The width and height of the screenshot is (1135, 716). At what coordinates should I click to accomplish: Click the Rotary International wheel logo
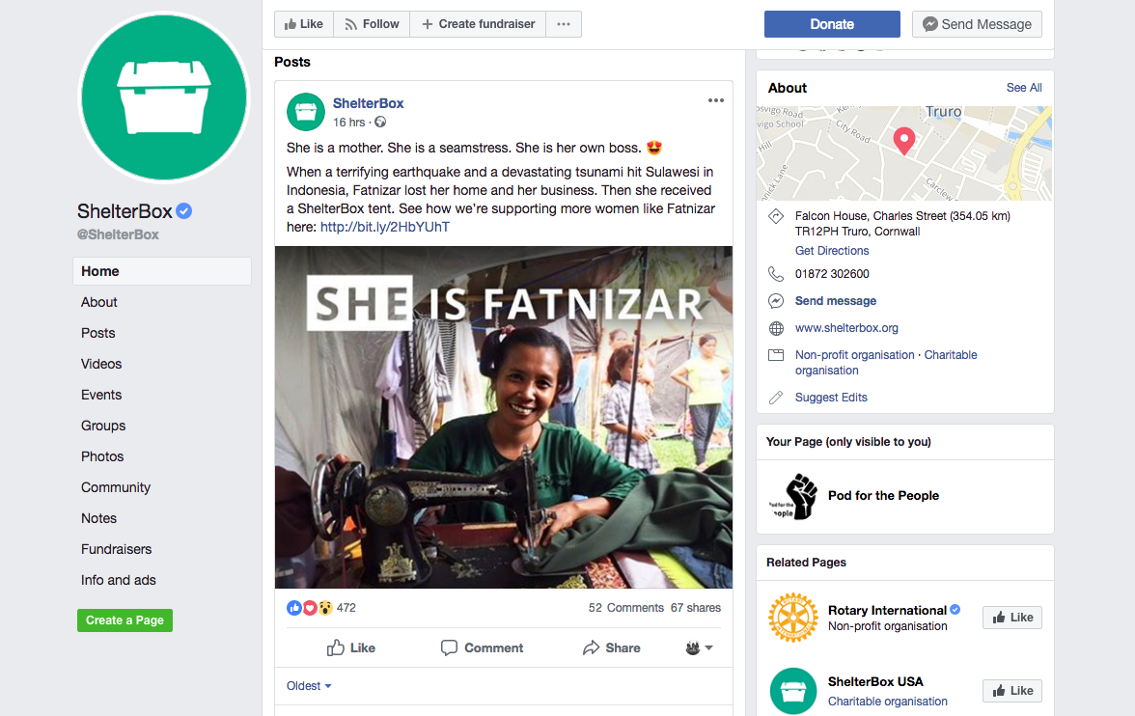click(x=793, y=618)
